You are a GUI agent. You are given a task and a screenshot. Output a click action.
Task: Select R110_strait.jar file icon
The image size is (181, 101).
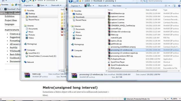[109, 68]
